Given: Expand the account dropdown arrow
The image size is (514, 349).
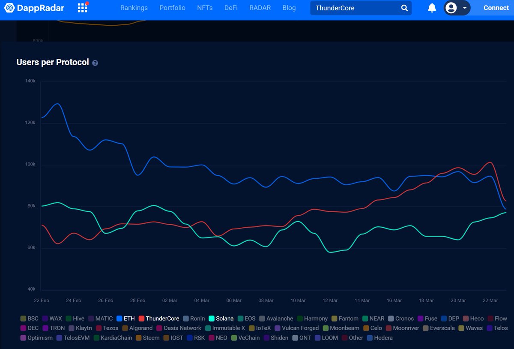Looking at the screenshot, I should (465, 8).
